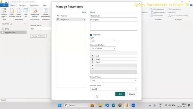Open the New Source icon

pos(12,13)
